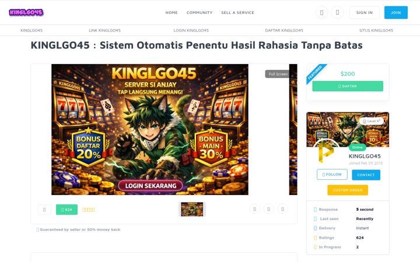The height and width of the screenshot is (262, 420).
Task: Click the 624 value in the Ratings row
Action: point(360,238)
